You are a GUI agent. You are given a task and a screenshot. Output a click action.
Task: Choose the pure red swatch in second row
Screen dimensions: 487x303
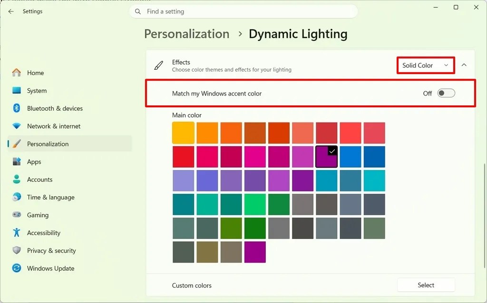pyautogui.click(x=183, y=157)
